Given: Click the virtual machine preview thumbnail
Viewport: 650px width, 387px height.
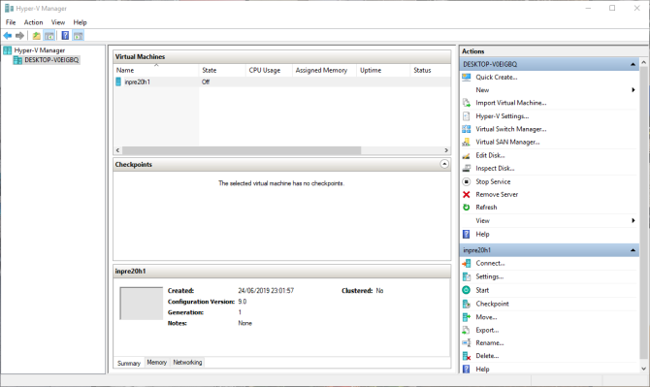Looking at the screenshot, I should (142, 304).
